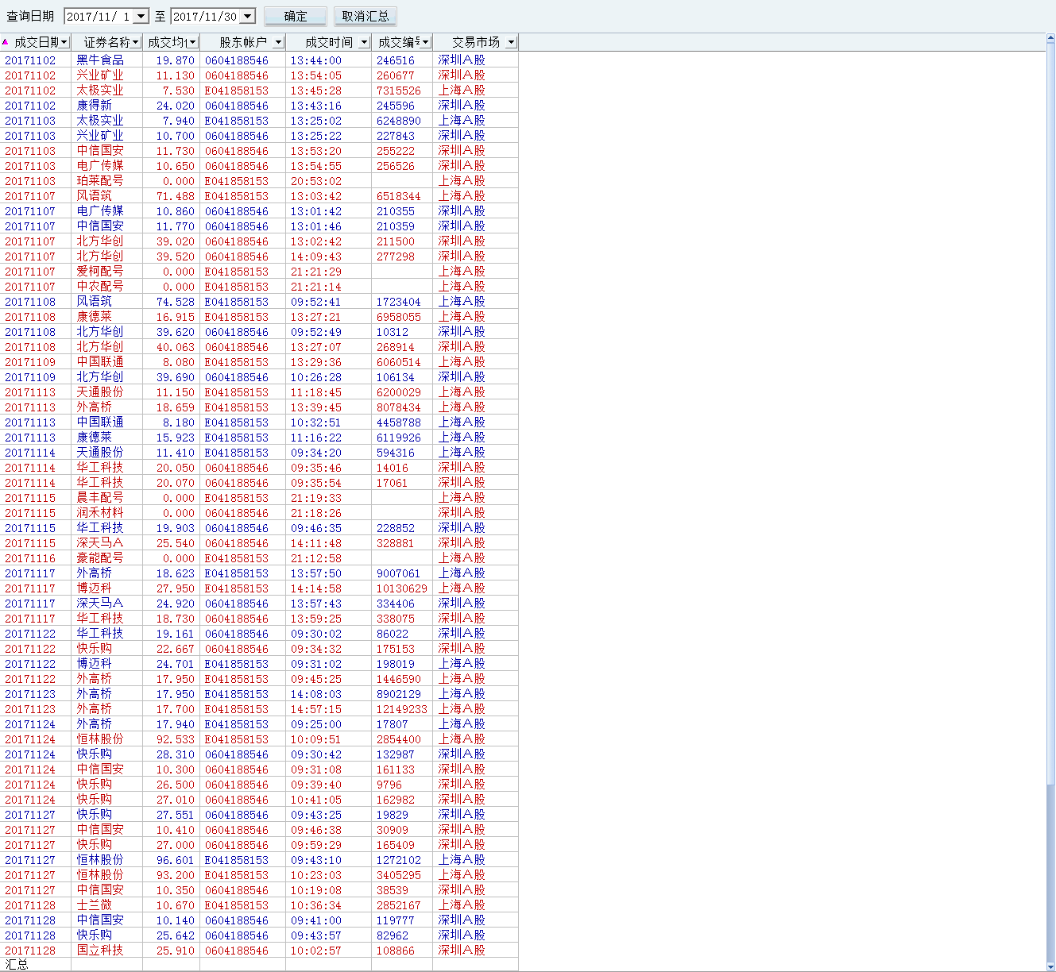Viewport: 1056px width, 972px height.
Task: Click trade number 6200029
Action: tap(399, 392)
